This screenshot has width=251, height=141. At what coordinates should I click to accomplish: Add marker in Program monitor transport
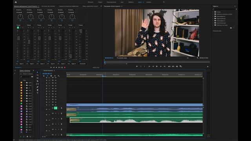click(137, 66)
